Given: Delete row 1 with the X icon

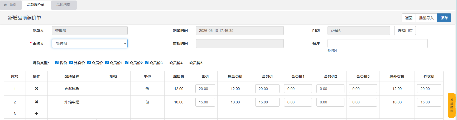Looking at the screenshot, I should [37, 89].
